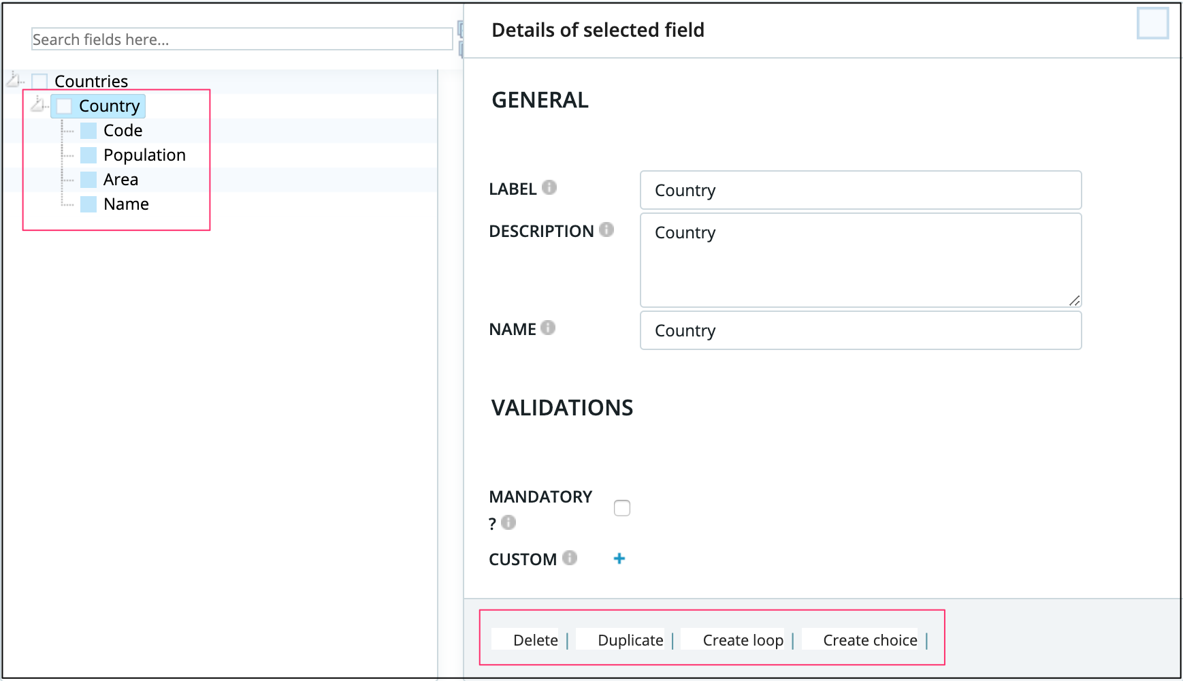Image resolution: width=1183 pixels, height=681 pixels.
Task: Click the blue field icon beside Code
Action: click(88, 131)
